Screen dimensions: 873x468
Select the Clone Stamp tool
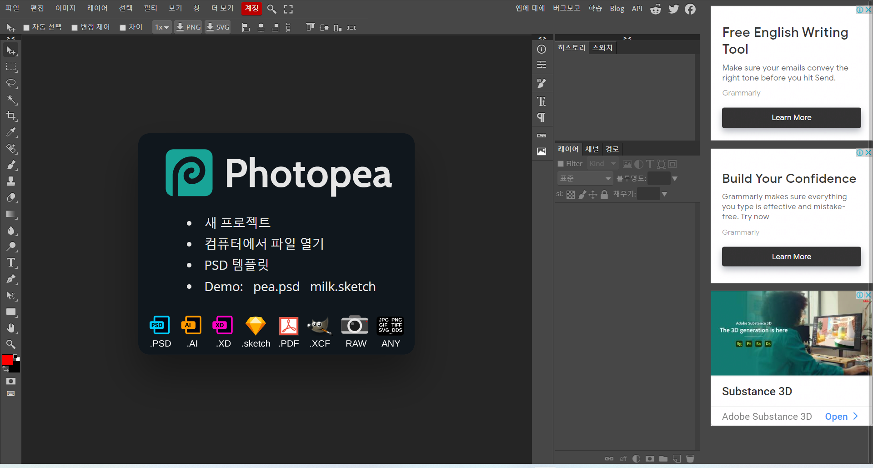tap(11, 181)
